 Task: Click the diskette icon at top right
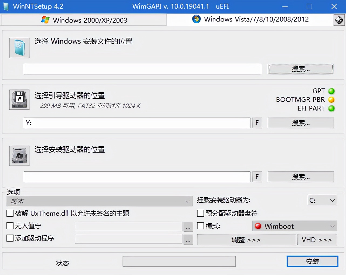tap(338, 19)
